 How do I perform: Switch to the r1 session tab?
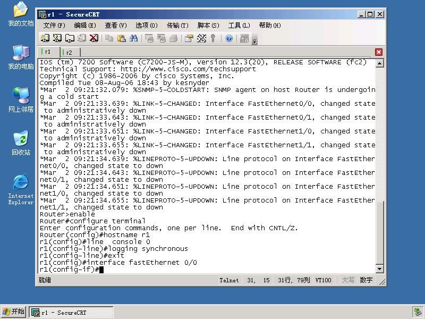click(x=48, y=52)
